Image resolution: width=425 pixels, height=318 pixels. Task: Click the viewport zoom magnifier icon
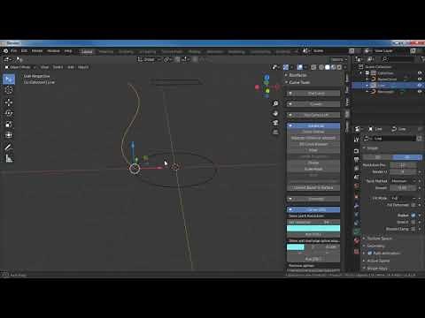coord(275,103)
